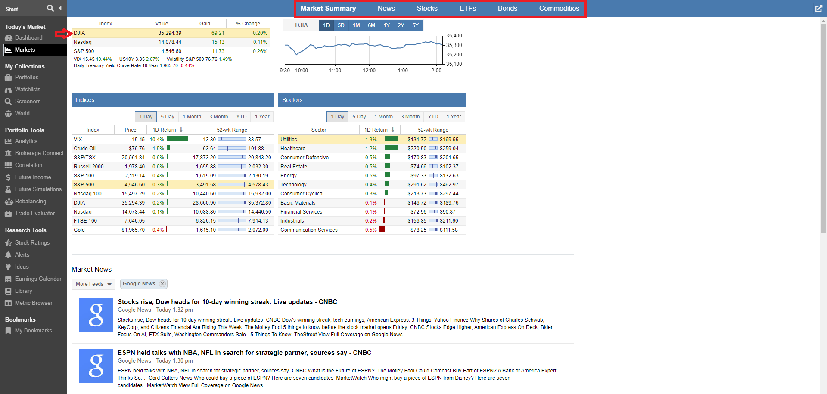Open the 'Stocks rise, Dow heads' headline
This screenshot has width=827, height=394.
pyautogui.click(x=227, y=302)
